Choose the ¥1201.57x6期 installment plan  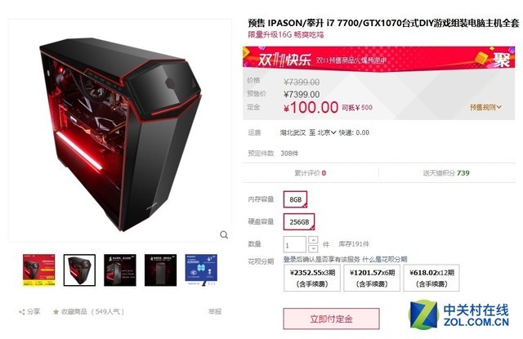click(x=372, y=278)
